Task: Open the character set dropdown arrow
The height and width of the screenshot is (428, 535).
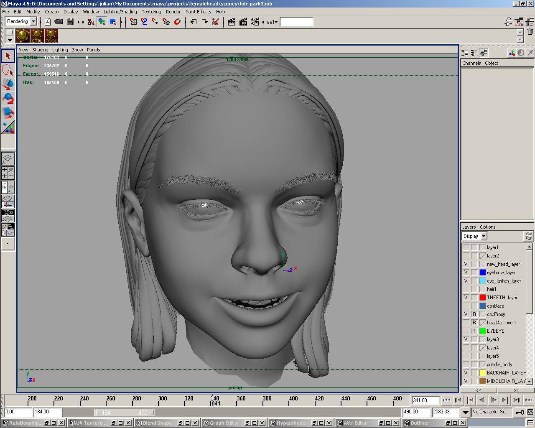Action: pos(465,412)
